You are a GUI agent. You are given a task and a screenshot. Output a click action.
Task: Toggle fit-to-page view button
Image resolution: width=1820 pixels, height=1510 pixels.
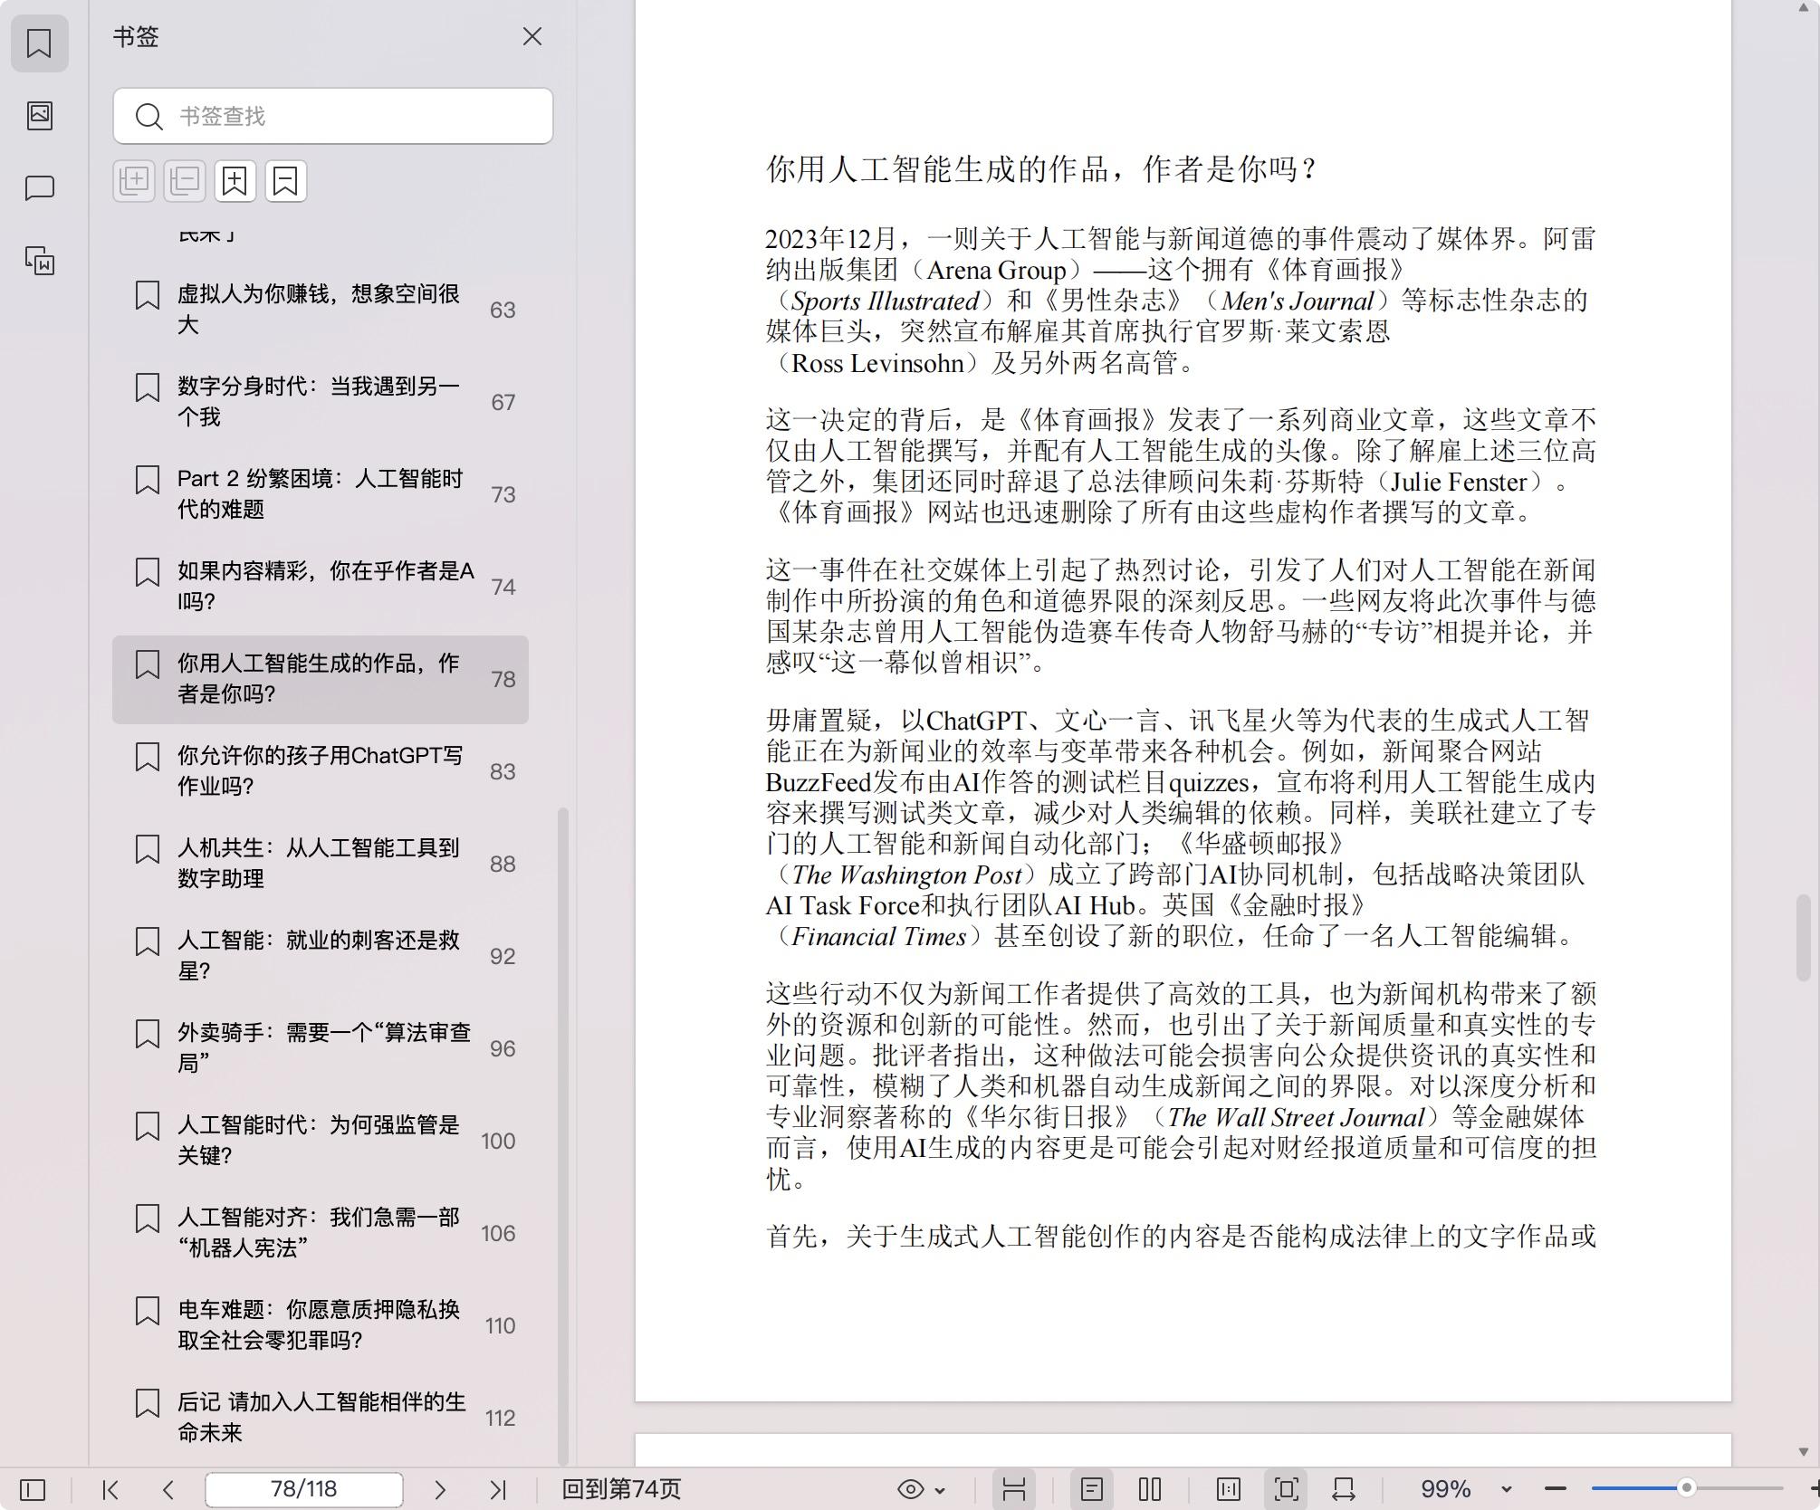click(1287, 1489)
